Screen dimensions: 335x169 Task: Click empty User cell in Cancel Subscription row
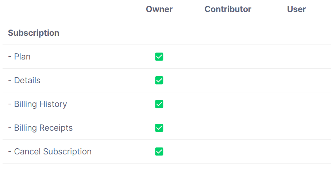(296, 151)
